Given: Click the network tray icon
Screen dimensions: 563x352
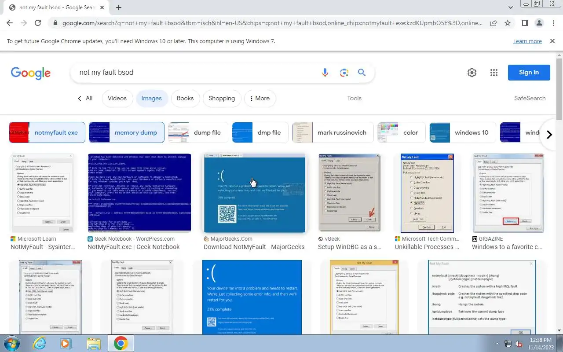Looking at the screenshot, I should pyautogui.click(x=508, y=344).
